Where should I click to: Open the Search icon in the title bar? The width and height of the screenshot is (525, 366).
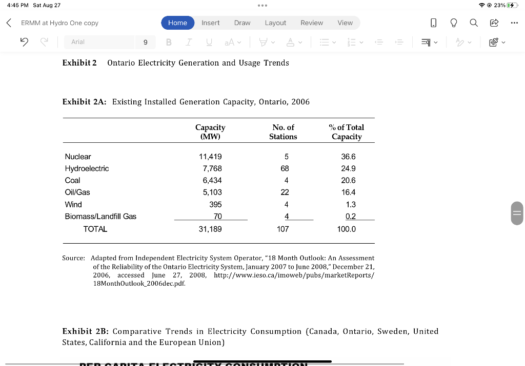tap(473, 23)
